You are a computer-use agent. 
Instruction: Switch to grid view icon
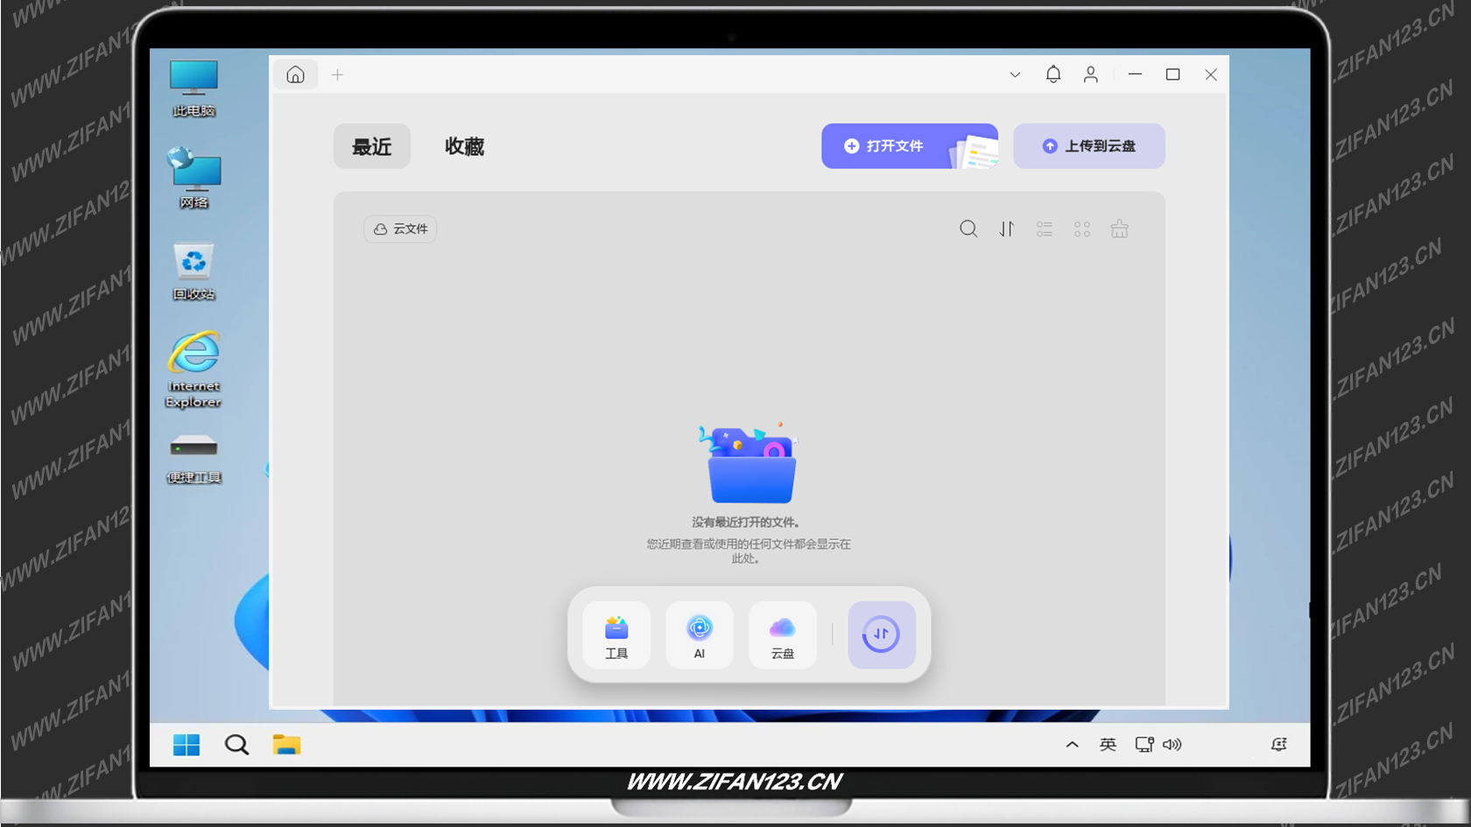pos(1082,229)
